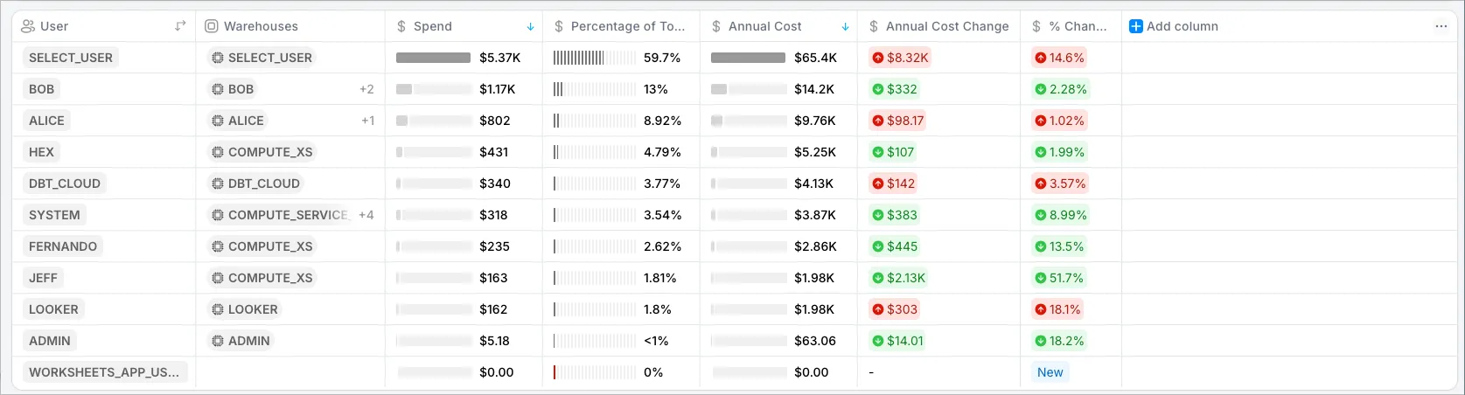Click the Spend column sort arrow
The width and height of the screenshot is (1465, 395).
pyautogui.click(x=530, y=26)
